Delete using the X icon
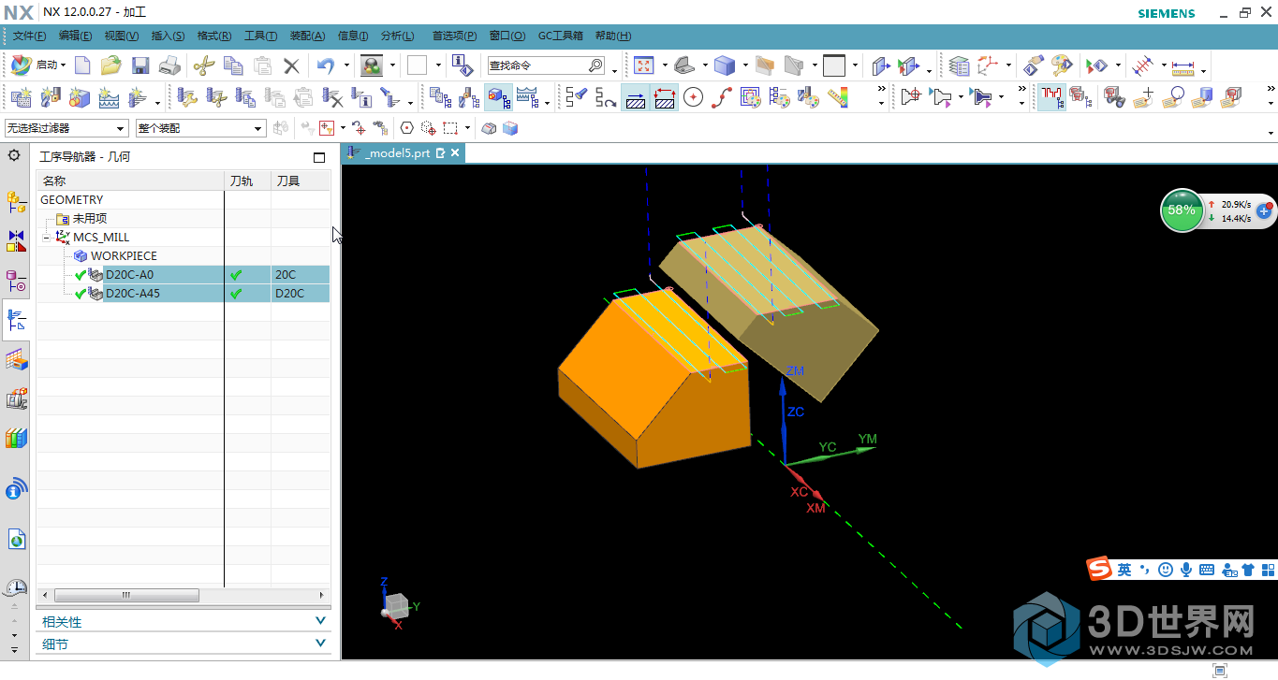Viewport: 1278px width, 680px height. 291,65
